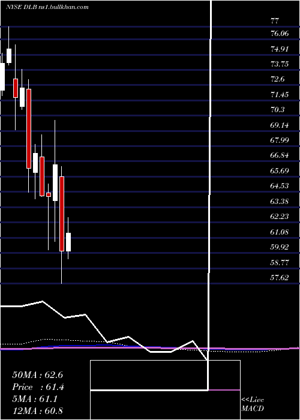
Task: Select the 72.6 price axis label
Action: (x=277, y=79)
